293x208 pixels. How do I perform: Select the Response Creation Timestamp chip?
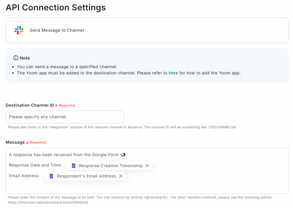coord(109,166)
